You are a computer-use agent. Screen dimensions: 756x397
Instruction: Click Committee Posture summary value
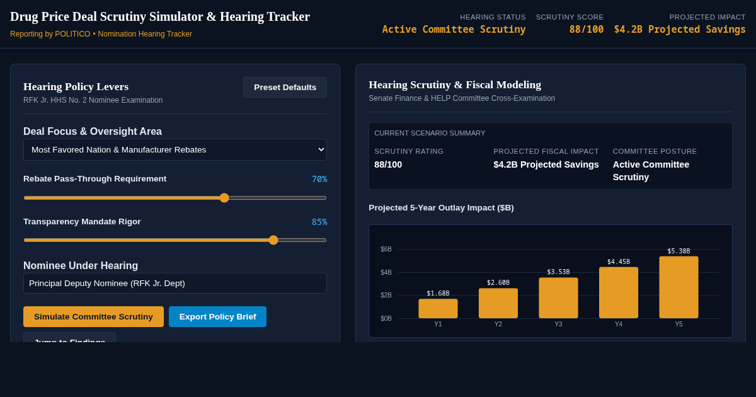tap(651, 171)
